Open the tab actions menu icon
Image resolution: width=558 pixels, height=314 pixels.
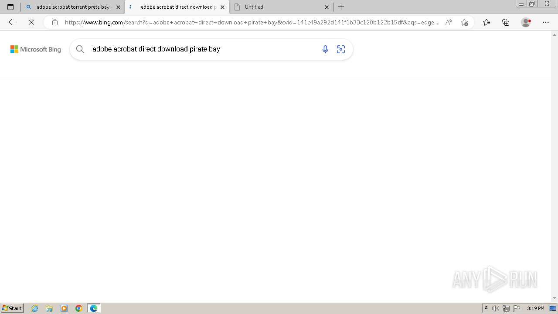click(10, 7)
